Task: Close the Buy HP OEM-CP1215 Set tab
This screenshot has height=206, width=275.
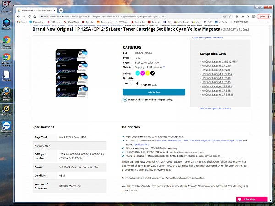Action: coord(55,11)
